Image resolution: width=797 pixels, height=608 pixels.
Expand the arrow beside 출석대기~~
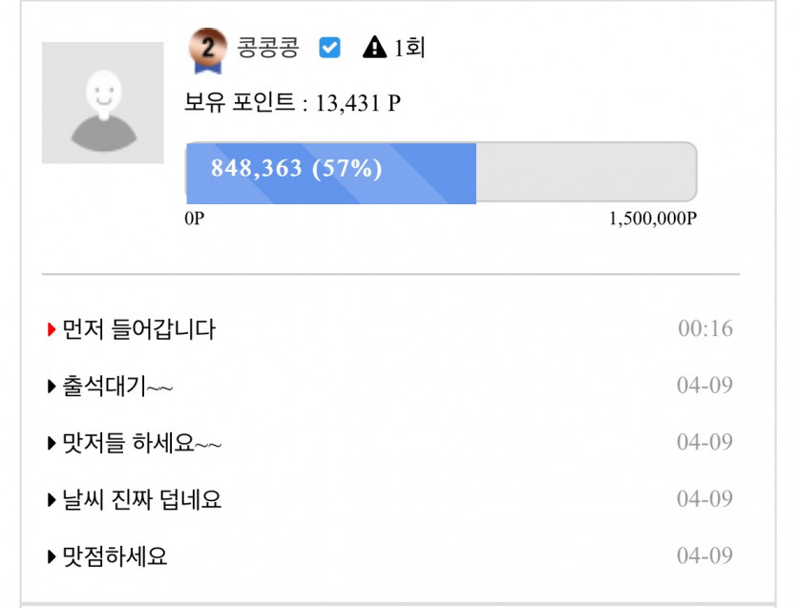click(52, 387)
